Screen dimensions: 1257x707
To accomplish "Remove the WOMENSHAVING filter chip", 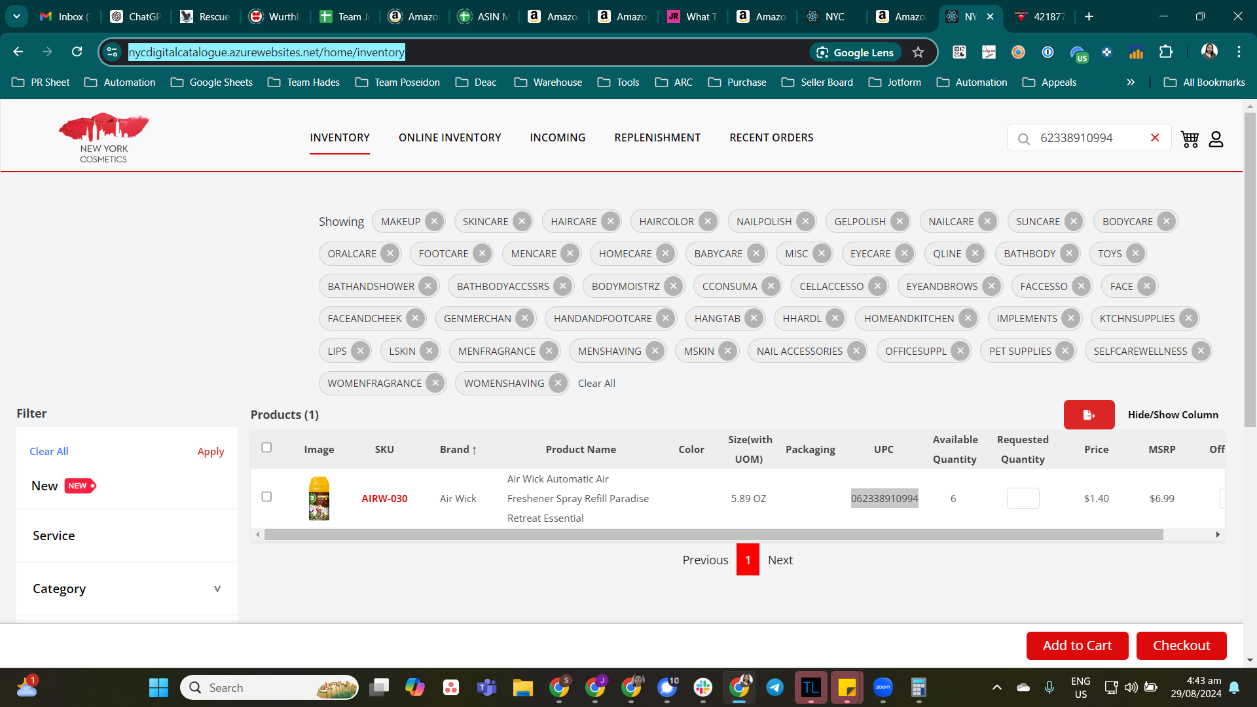I will click(558, 383).
